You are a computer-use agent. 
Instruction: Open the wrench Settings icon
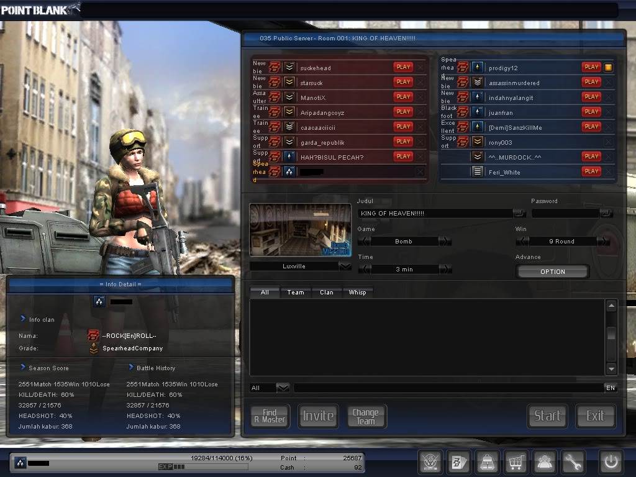click(x=573, y=462)
